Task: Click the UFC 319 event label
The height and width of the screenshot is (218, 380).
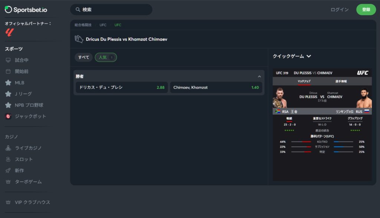Action: click(x=282, y=73)
